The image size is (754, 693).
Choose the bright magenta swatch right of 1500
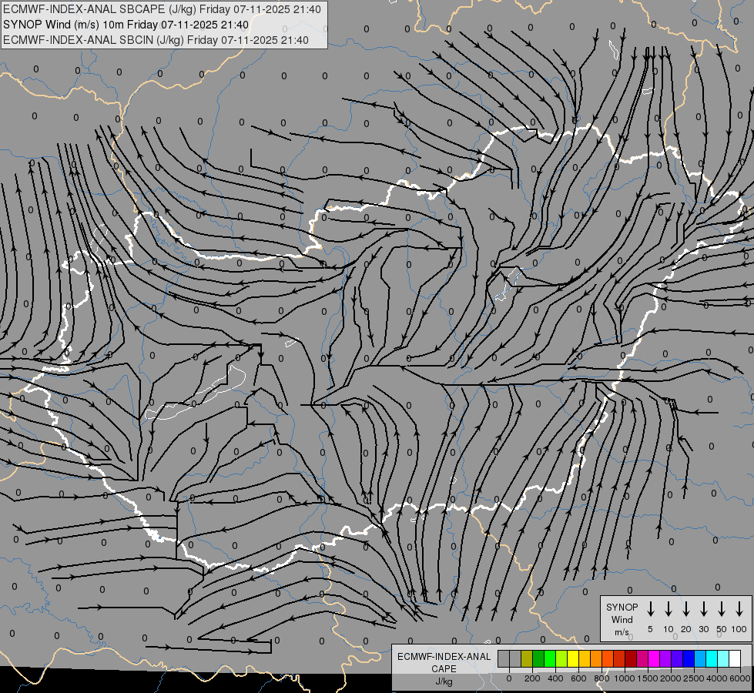click(x=655, y=658)
